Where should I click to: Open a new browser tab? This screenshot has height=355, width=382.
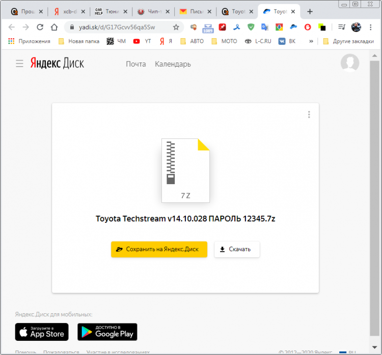pos(310,11)
